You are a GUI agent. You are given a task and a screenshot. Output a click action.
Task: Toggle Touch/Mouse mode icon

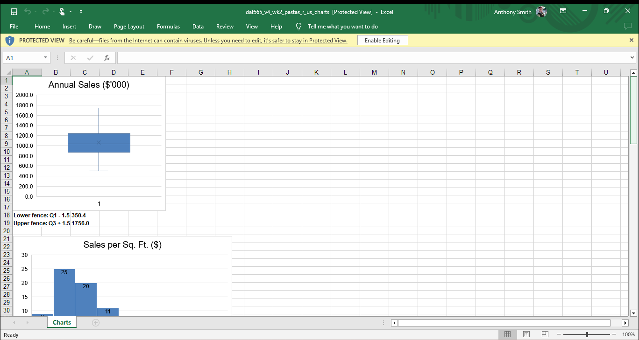(x=62, y=12)
